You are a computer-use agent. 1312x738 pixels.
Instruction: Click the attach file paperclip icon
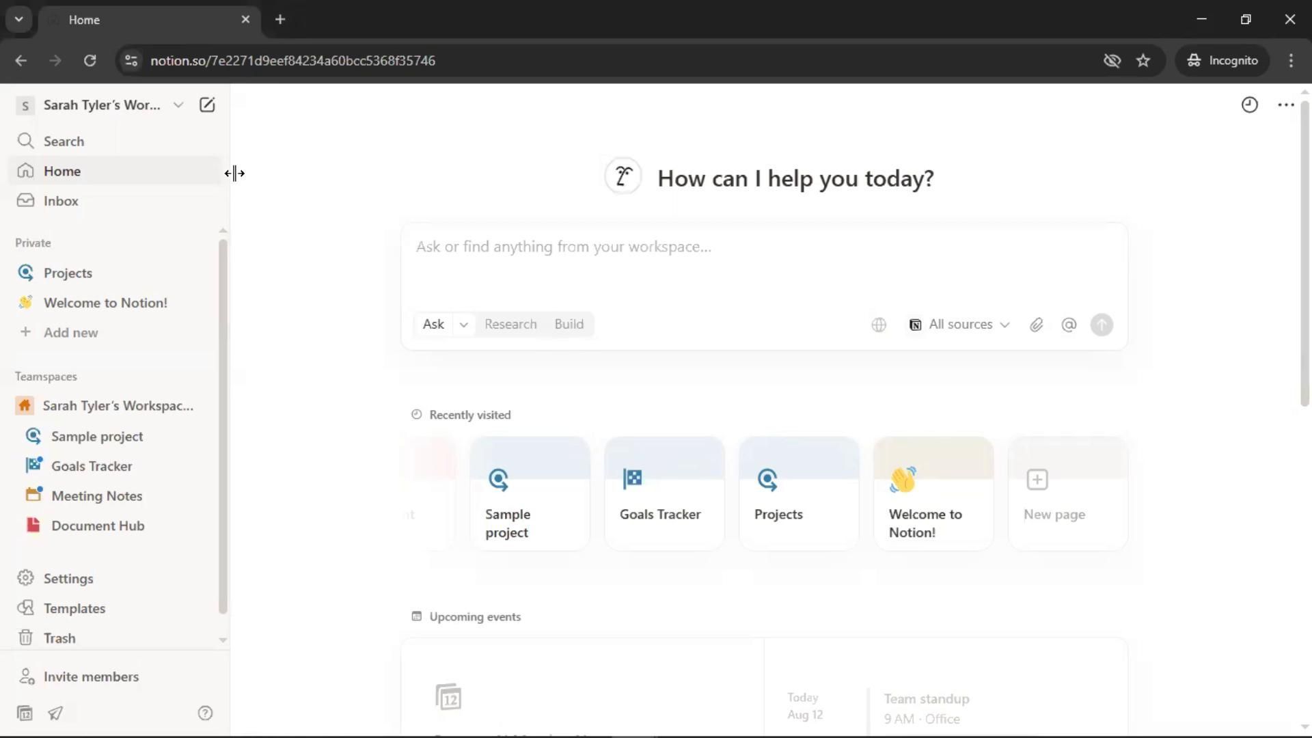(1036, 325)
